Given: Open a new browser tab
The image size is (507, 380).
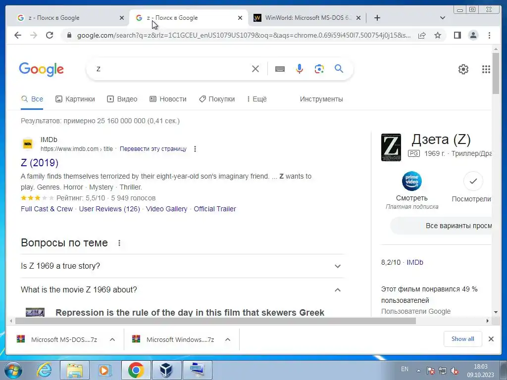Looking at the screenshot, I should (377, 18).
